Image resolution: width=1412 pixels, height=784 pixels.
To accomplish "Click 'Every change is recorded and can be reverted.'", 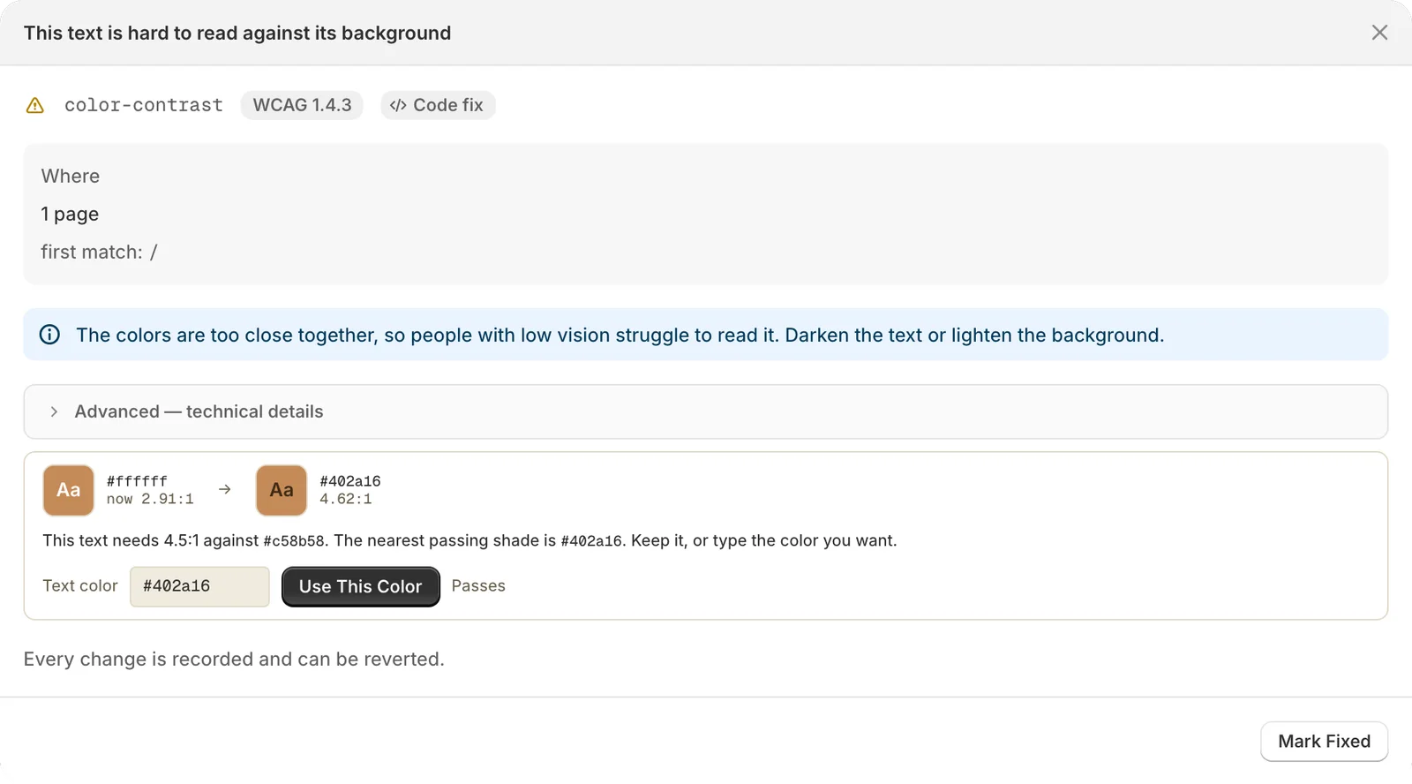I will tap(234, 660).
